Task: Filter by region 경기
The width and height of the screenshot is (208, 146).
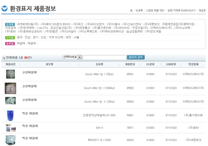Action: (x=36, y=37)
